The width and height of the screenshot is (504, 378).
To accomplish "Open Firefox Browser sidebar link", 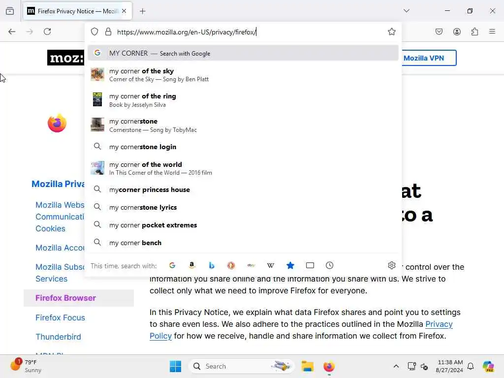I will 65,298.
